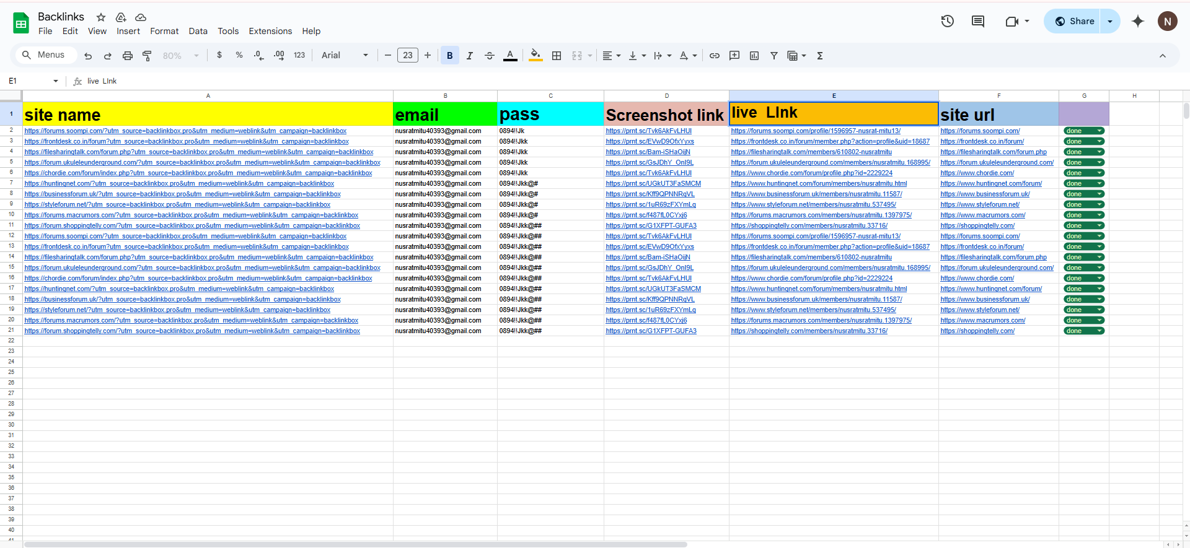The height and width of the screenshot is (548, 1190).
Task: Open the borders tool icon
Action: [x=557, y=56]
